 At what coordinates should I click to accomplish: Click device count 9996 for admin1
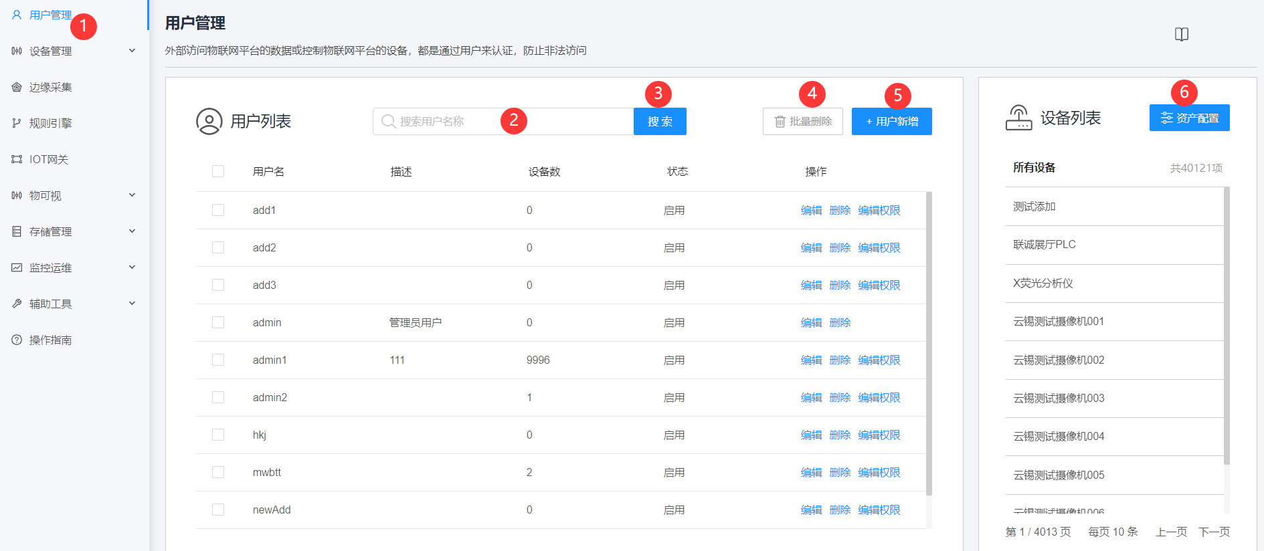point(538,360)
